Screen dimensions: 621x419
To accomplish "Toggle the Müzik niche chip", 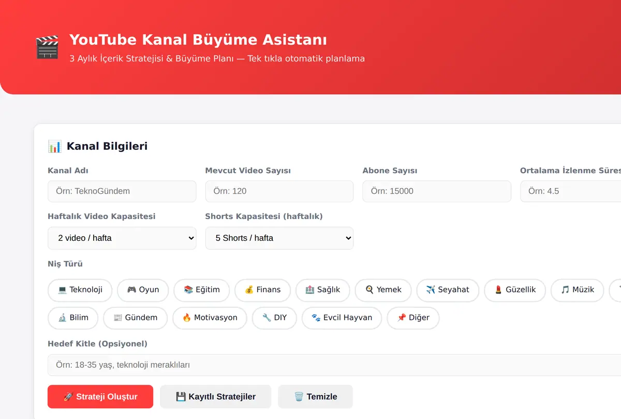I will click(x=577, y=290).
